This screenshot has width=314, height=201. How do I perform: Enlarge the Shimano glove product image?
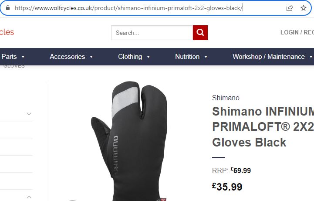pos(129,141)
